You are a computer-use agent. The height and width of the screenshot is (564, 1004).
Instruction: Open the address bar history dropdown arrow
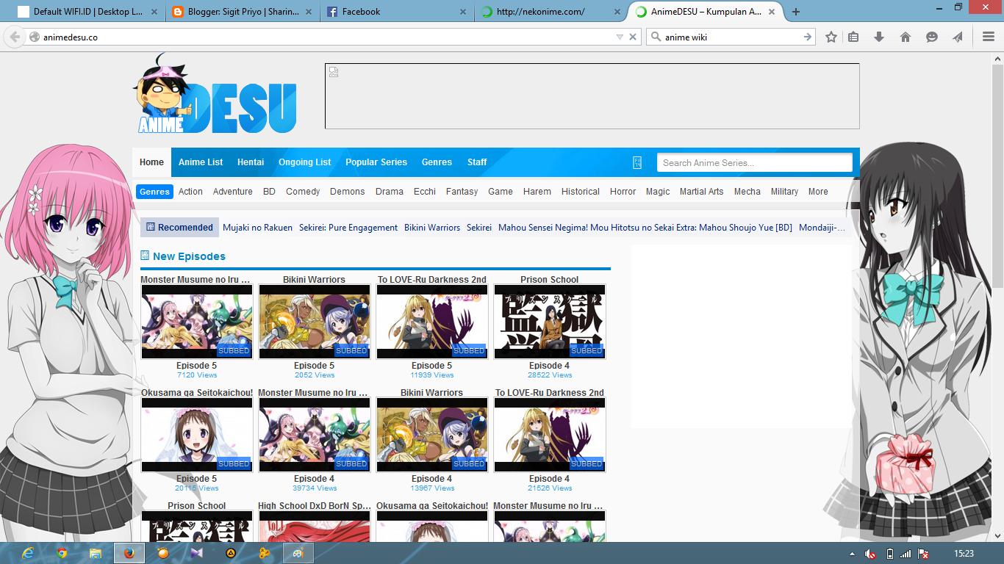[620, 37]
